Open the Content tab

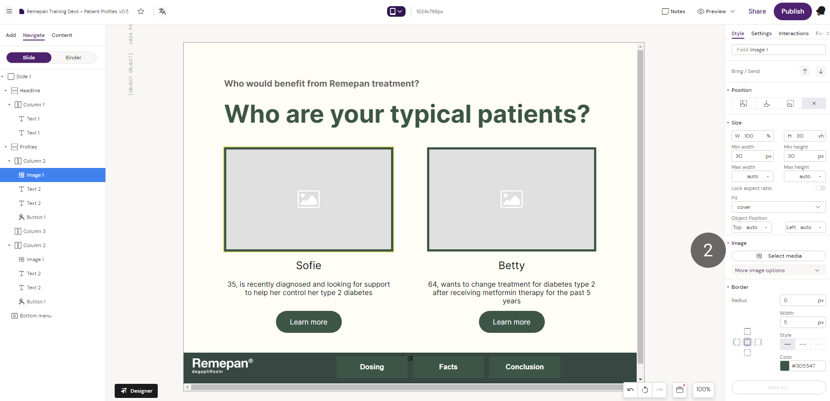[x=62, y=35]
